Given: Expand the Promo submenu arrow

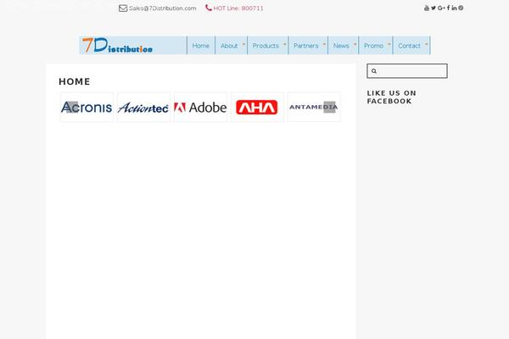Looking at the screenshot, I should 389,44.
